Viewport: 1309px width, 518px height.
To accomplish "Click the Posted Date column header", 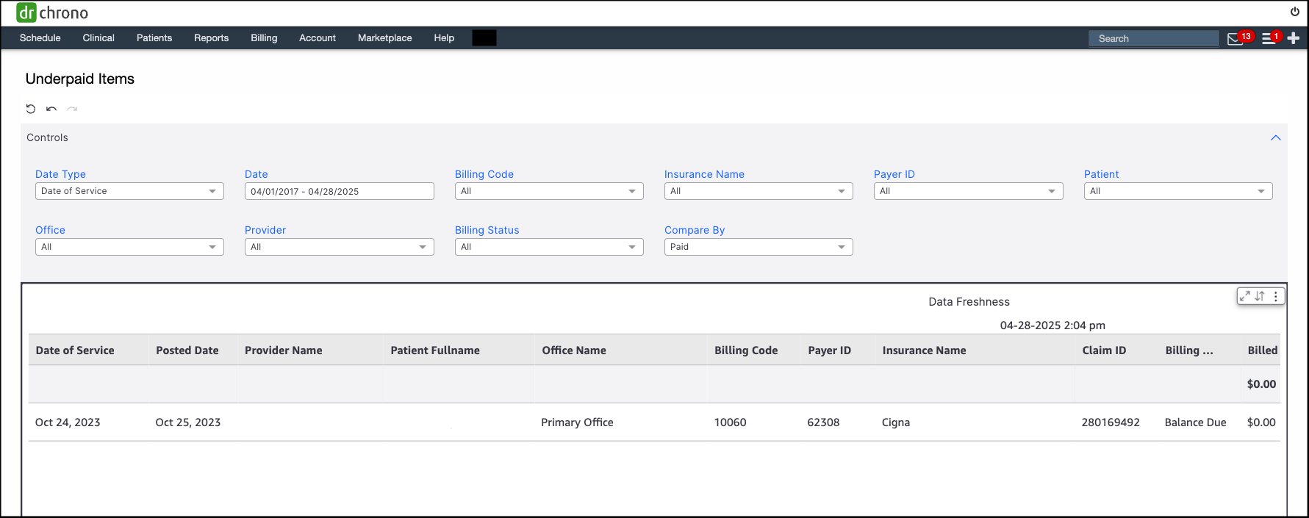I will point(187,350).
